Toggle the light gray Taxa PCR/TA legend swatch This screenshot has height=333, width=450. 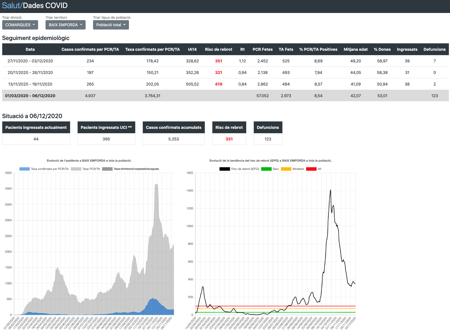click(76, 169)
